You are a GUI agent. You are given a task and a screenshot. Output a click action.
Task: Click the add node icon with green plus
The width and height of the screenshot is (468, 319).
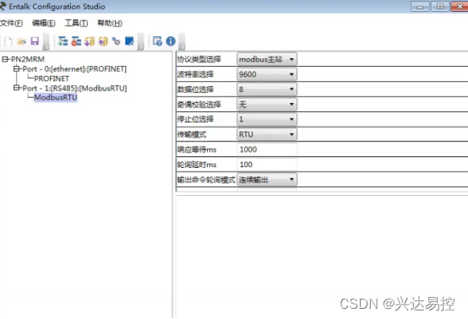pos(63,41)
